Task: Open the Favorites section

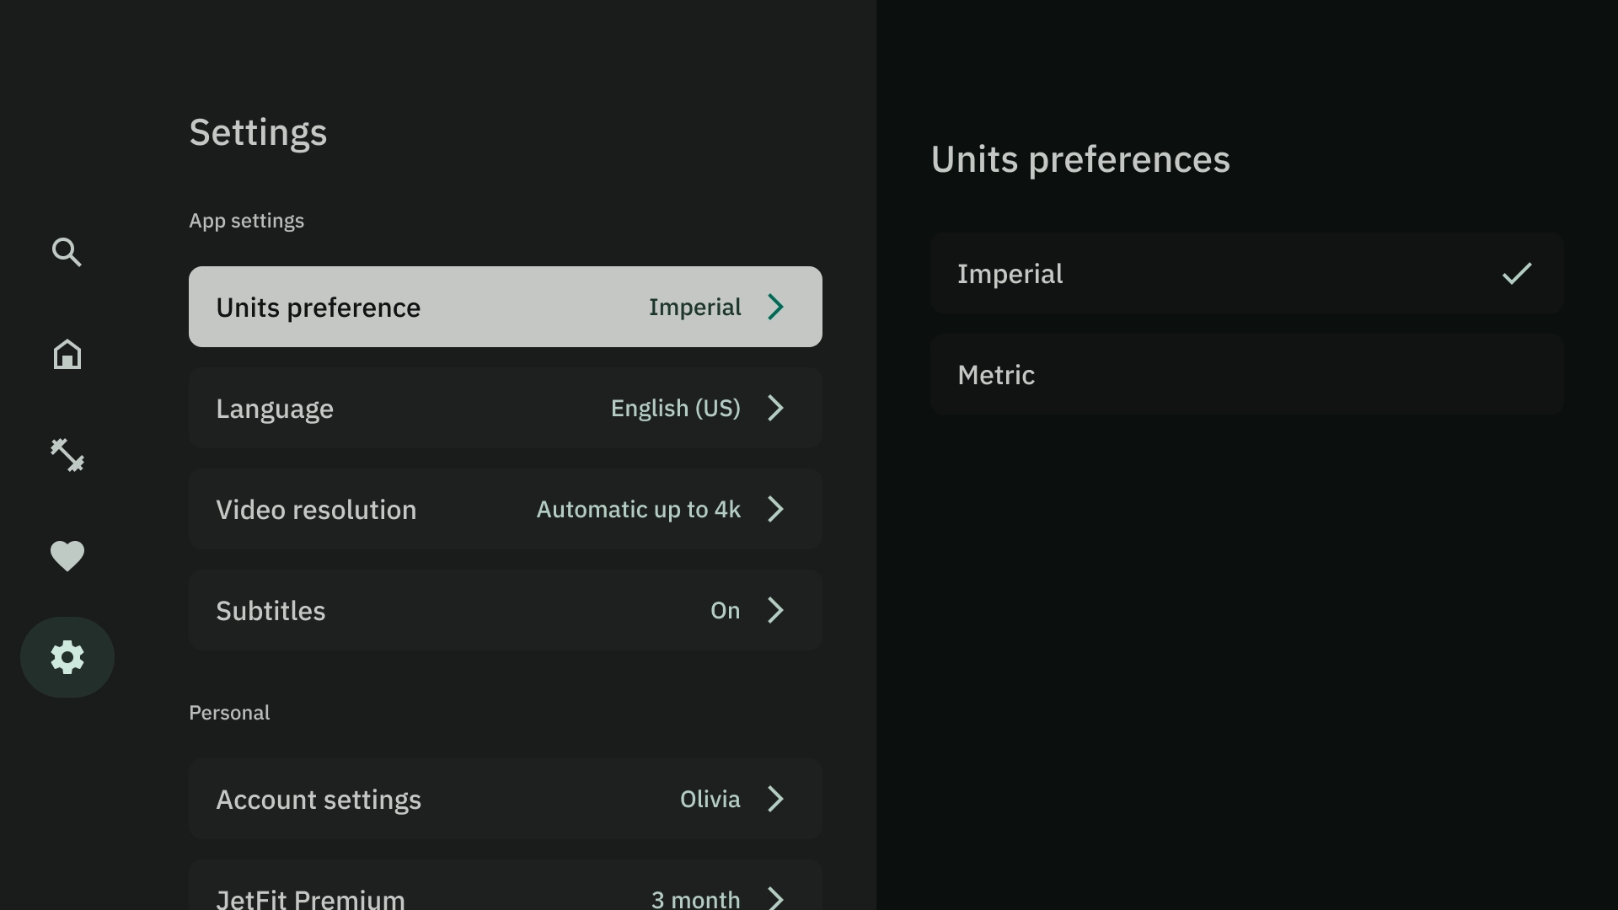Action: [67, 555]
